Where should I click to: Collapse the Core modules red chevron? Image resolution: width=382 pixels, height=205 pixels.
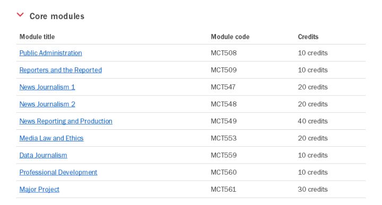(x=20, y=15)
